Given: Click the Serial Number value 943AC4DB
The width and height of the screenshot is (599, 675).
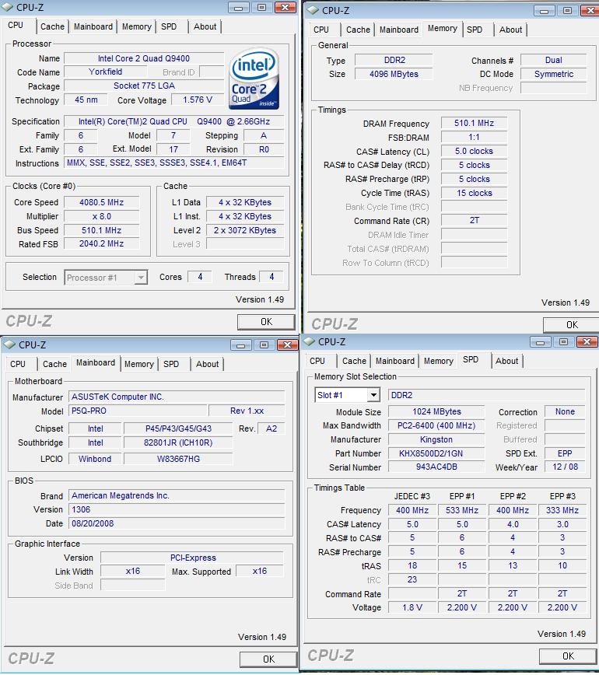Looking at the screenshot, I should [x=436, y=467].
